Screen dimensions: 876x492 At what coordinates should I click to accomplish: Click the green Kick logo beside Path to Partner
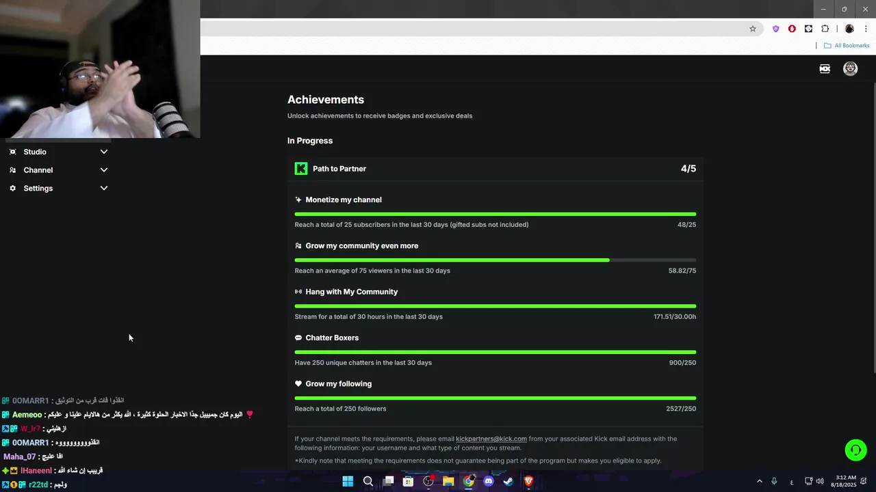(x=301, y=169)
